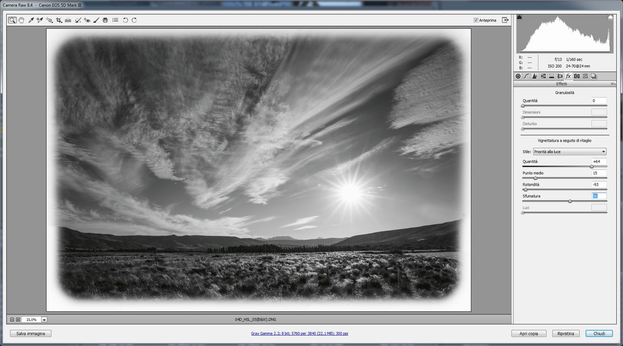The width and height of the screenshot is (623, 346).
Task: Open workflow options link Gray Gamma 2.2
Action: pyautogui.click(x=299, y=334)
